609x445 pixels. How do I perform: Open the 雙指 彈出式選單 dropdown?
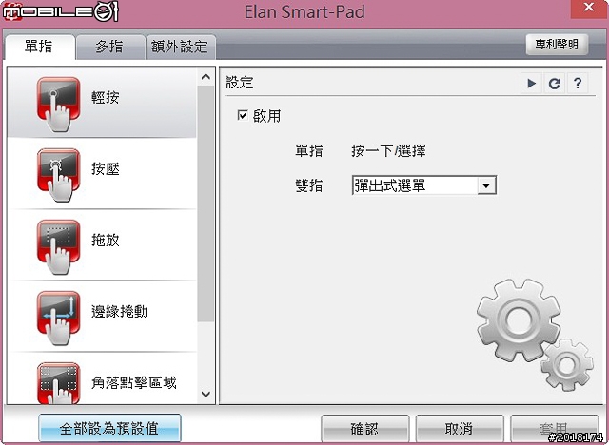pyautogui.click(x=424, y=185)
